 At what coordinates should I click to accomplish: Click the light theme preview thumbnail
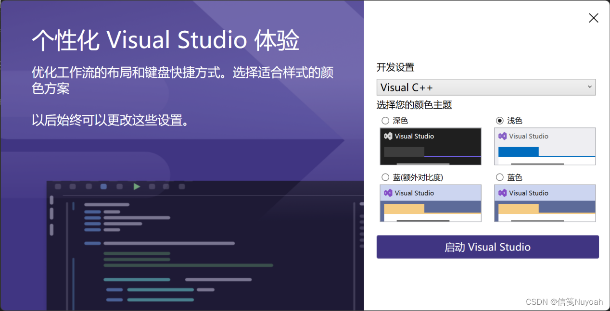545,147
